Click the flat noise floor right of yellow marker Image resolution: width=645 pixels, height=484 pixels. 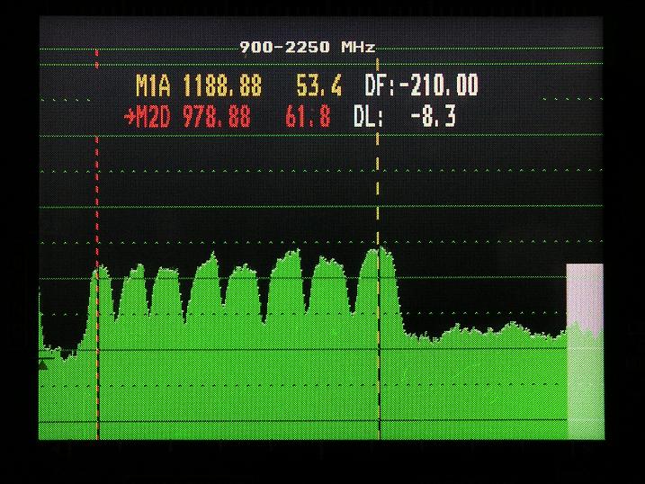click(x=477, y=335)
